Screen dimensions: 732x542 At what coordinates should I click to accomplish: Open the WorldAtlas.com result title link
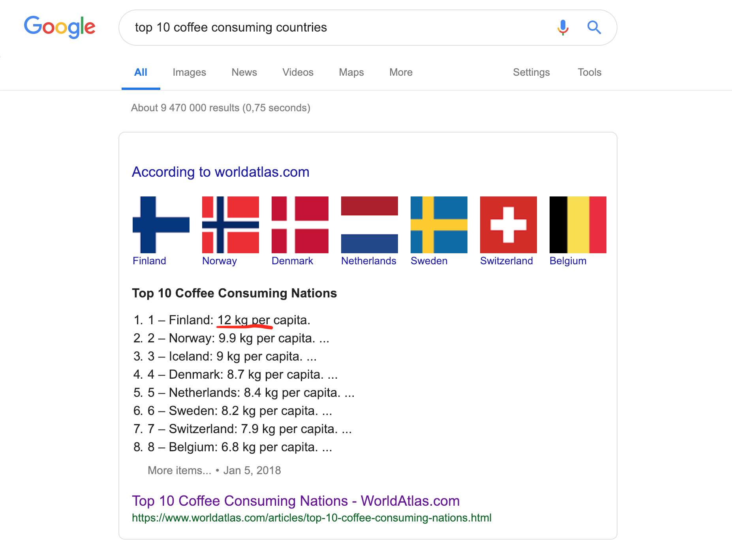point(296,501)
